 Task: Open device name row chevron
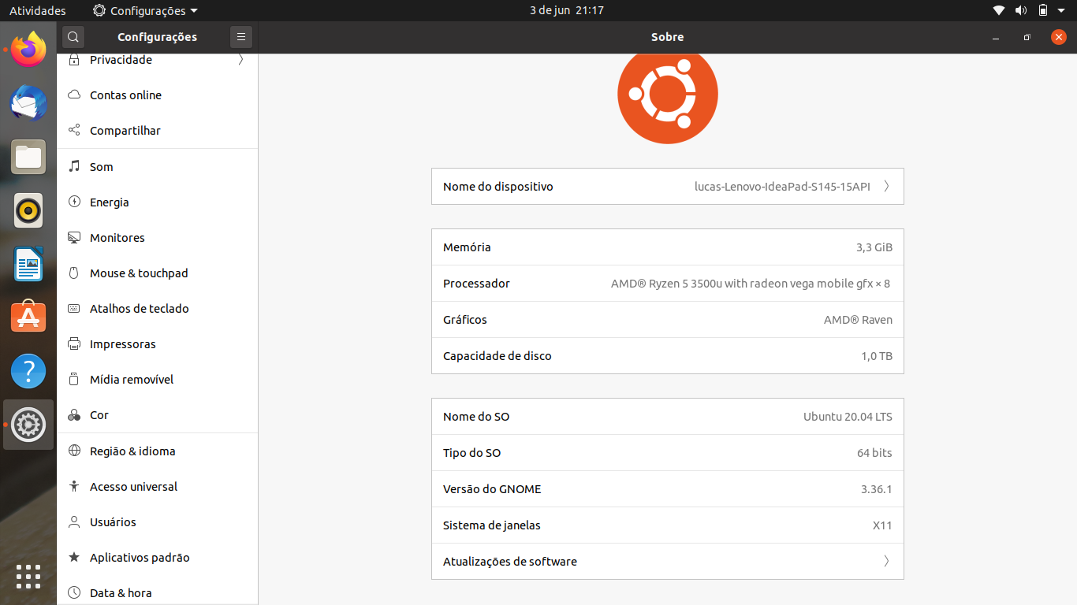click(x=886, y=187)
